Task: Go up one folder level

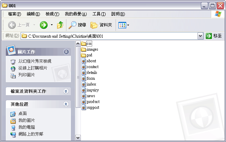Action: [60, 25]
